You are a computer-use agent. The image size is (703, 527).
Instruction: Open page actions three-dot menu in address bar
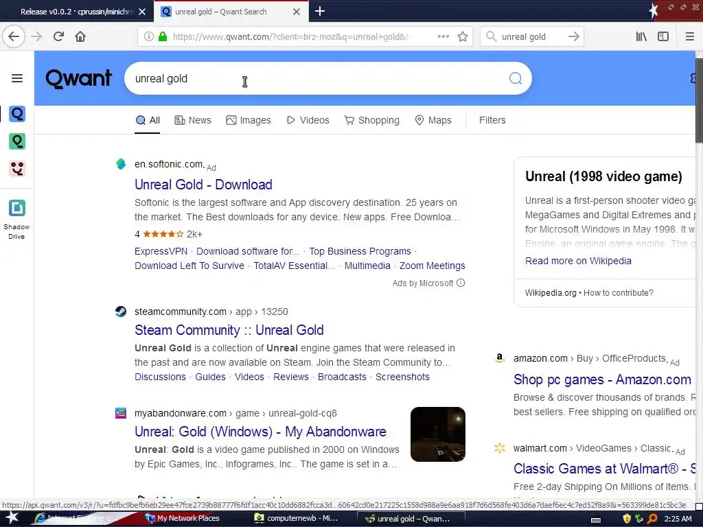[443, 37]
